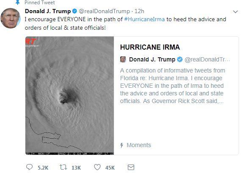This screenshot has height=173, width=242.
Task: View the 45K likes count
Action: [x=110, y=168]
